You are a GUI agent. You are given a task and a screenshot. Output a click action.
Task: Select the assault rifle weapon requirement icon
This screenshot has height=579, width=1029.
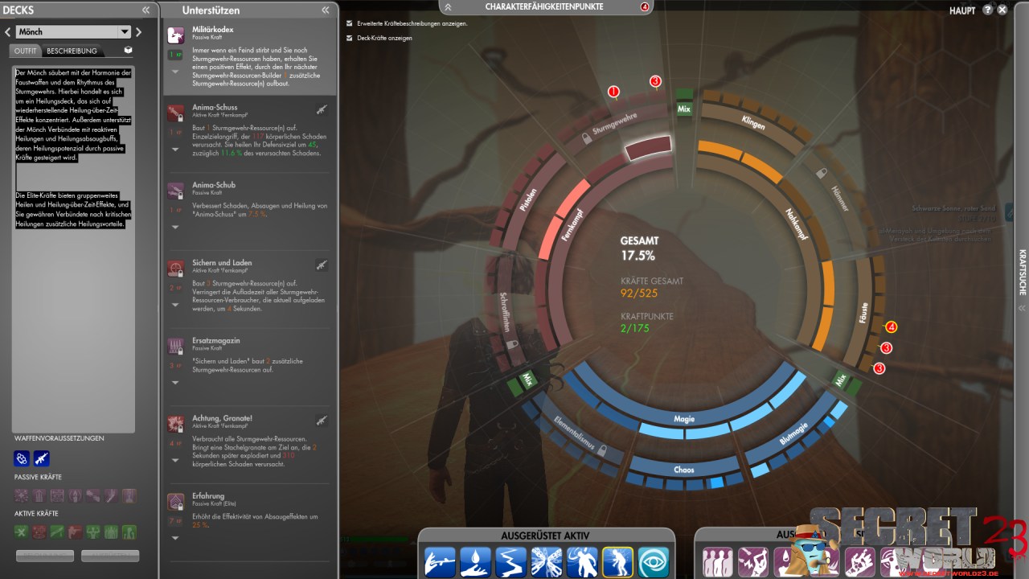[x=41, y=459]
